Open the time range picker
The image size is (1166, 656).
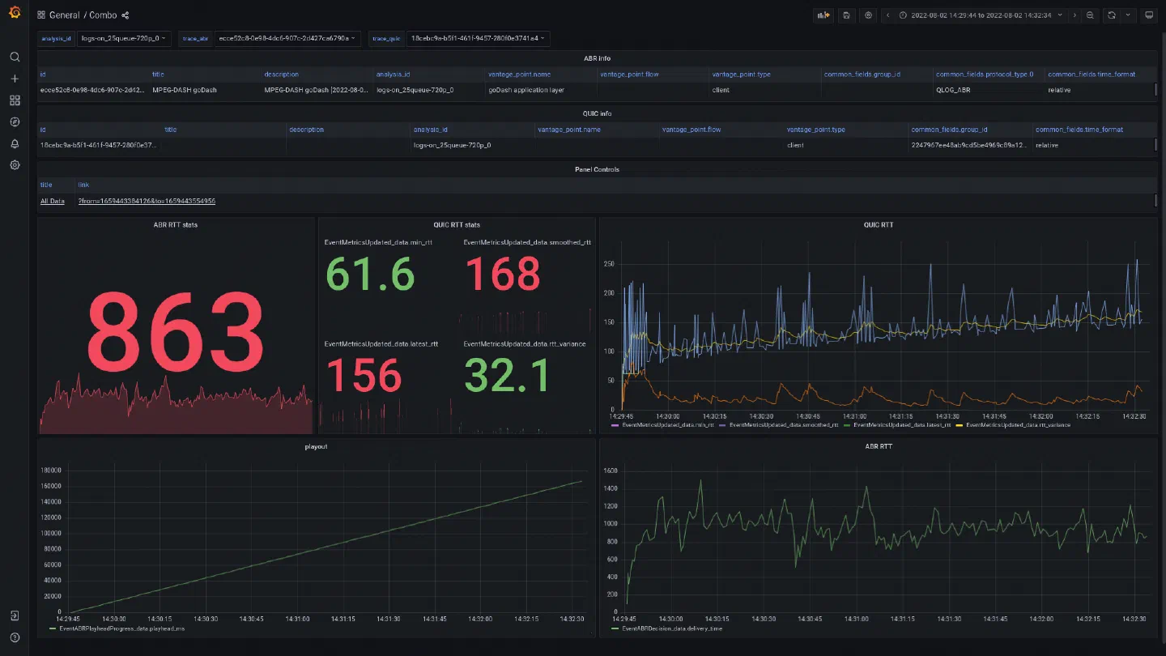[x=981, y=15]
